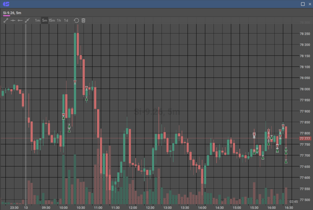
Task: Click the 77 900 price axis label
Action: pos(305,111)
